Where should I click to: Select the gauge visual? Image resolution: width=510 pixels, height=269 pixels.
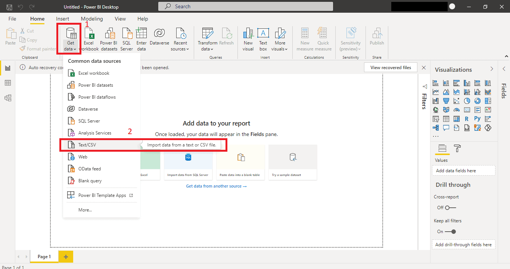[457, 109]
